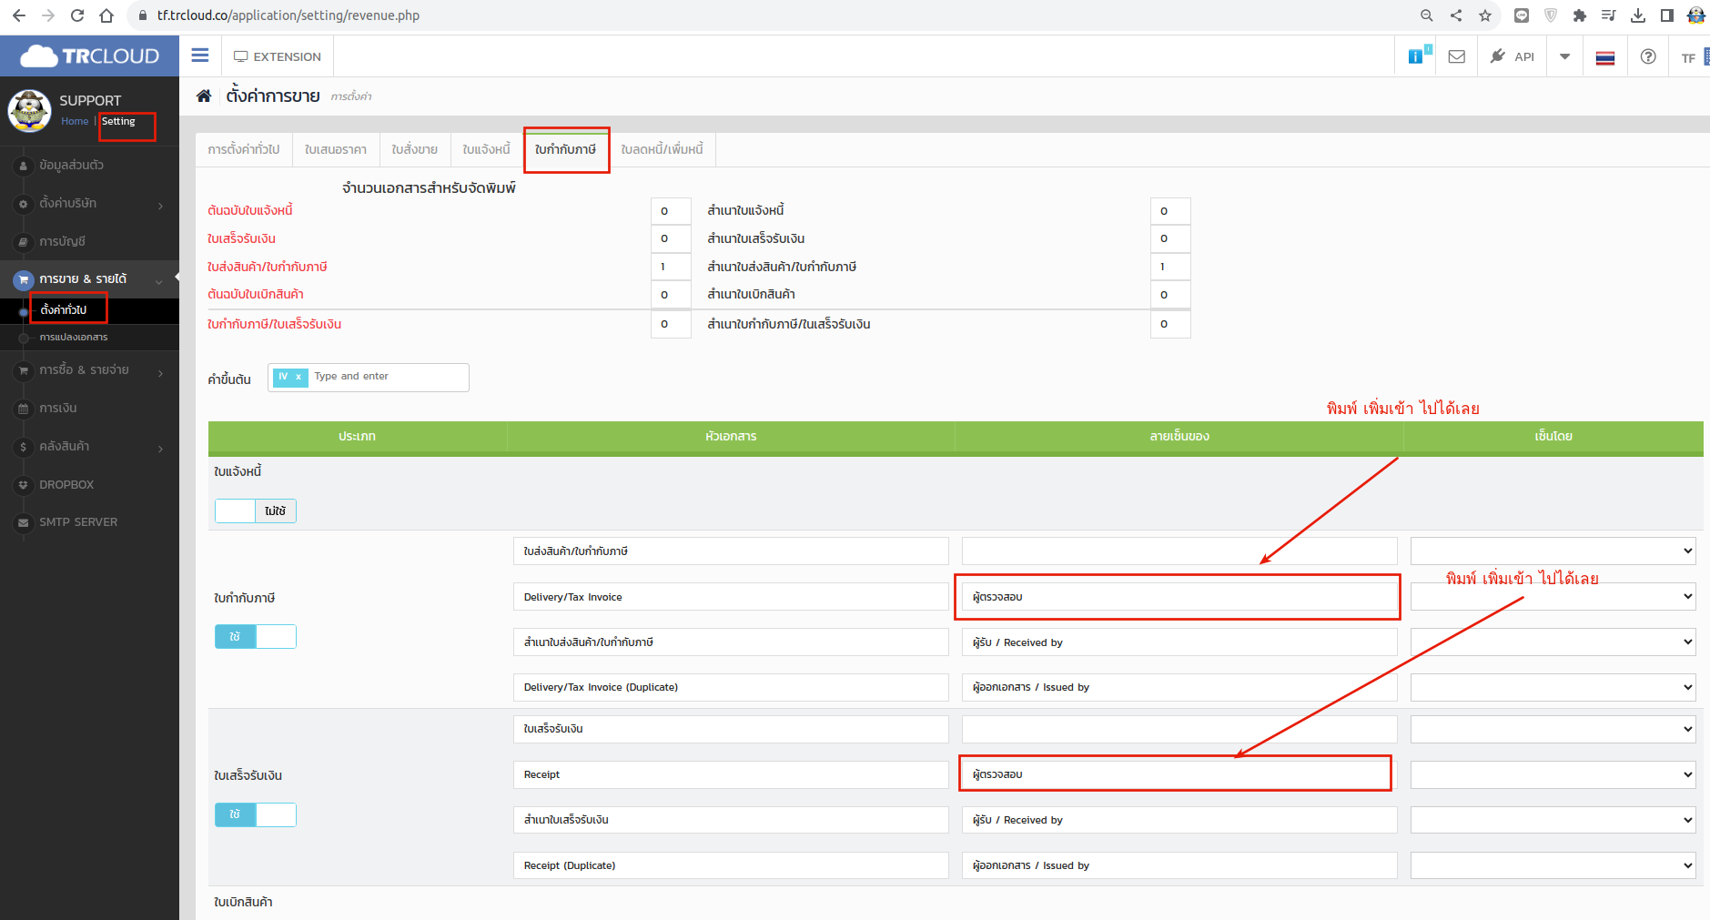Toggle the ใบเสร็จรับเงิน use switch

click(x=256, y=815)
